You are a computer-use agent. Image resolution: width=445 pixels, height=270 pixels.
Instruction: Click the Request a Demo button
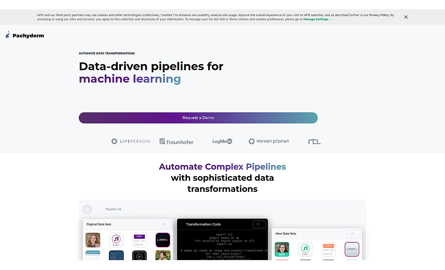(198, 118)
